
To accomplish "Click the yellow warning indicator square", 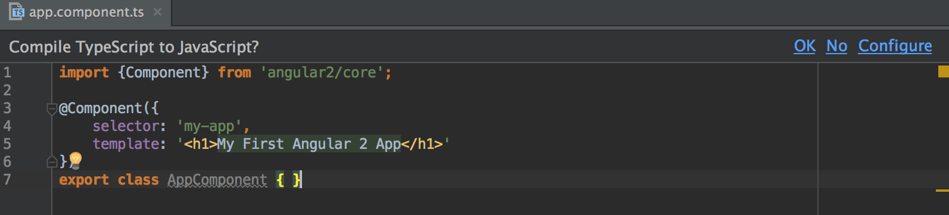I will 944,71.
